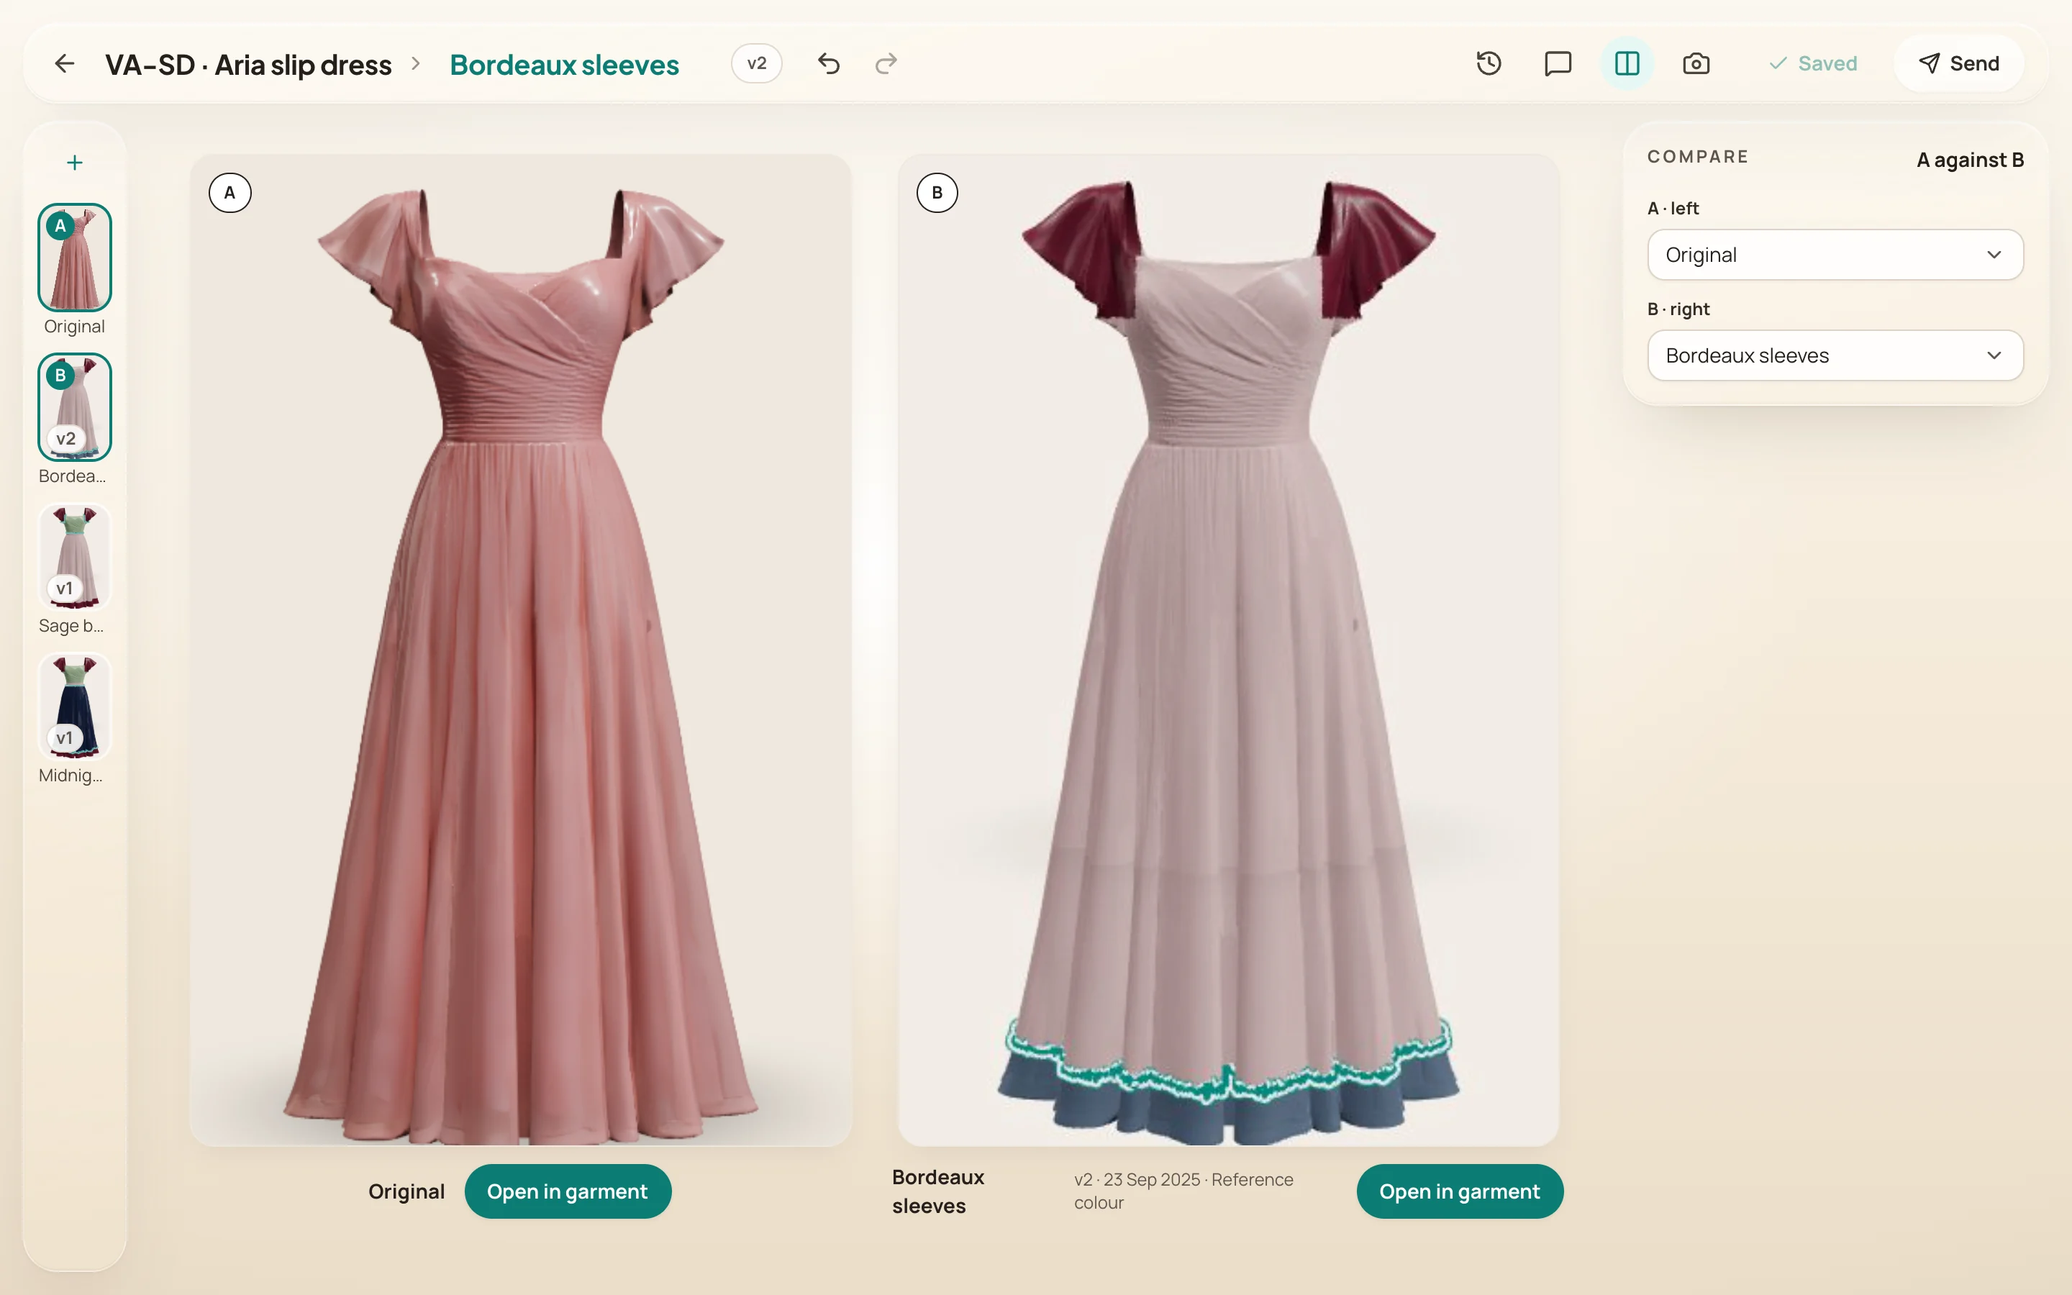Viewport: 2072px width, 1295px height.
Task: Click the Original caption under preview A
Action: pos(406,1191)
